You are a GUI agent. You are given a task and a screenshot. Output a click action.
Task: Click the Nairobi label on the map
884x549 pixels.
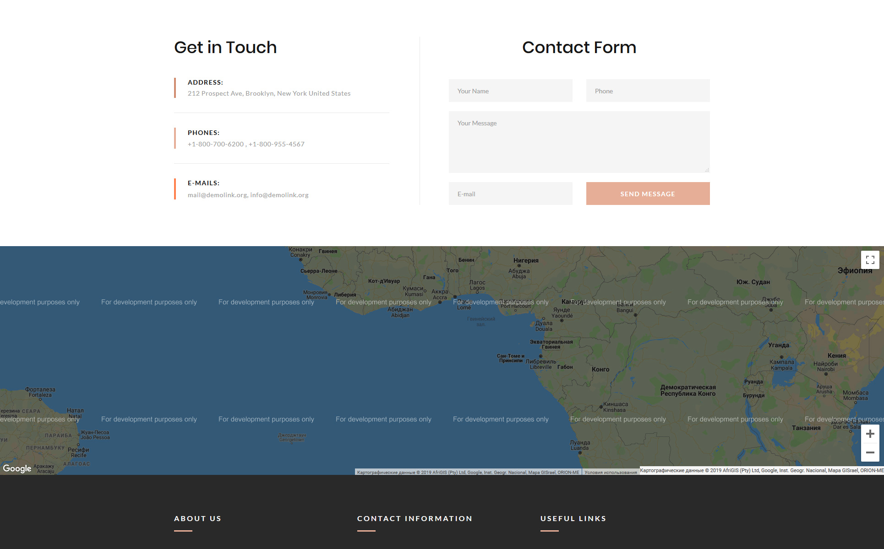click(x=825, y=366)
